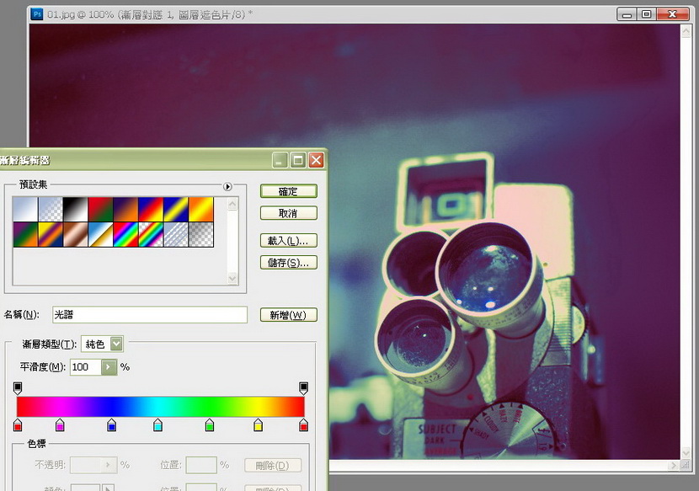Click the 確定 (OK) button
The width and height of the screenshot is (699, 491).
(288, 192)
